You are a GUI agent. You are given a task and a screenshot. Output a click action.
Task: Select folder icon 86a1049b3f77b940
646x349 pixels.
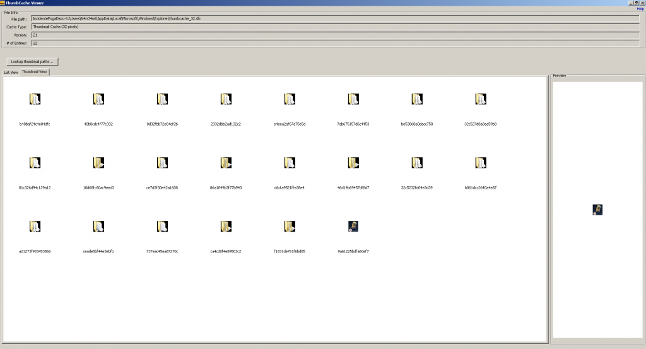pyautogui.click(x=226, y=163)
